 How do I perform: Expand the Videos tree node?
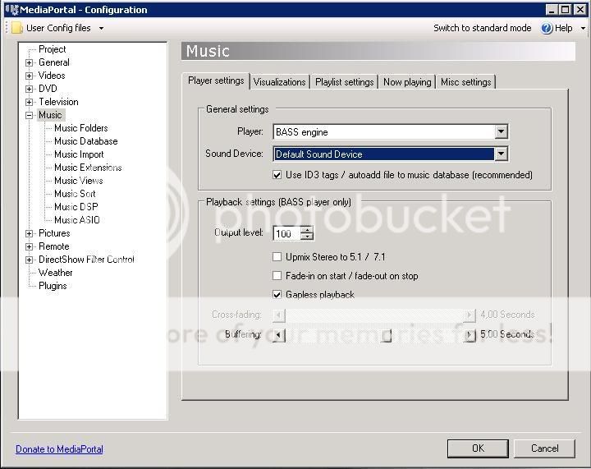[29, 76]
